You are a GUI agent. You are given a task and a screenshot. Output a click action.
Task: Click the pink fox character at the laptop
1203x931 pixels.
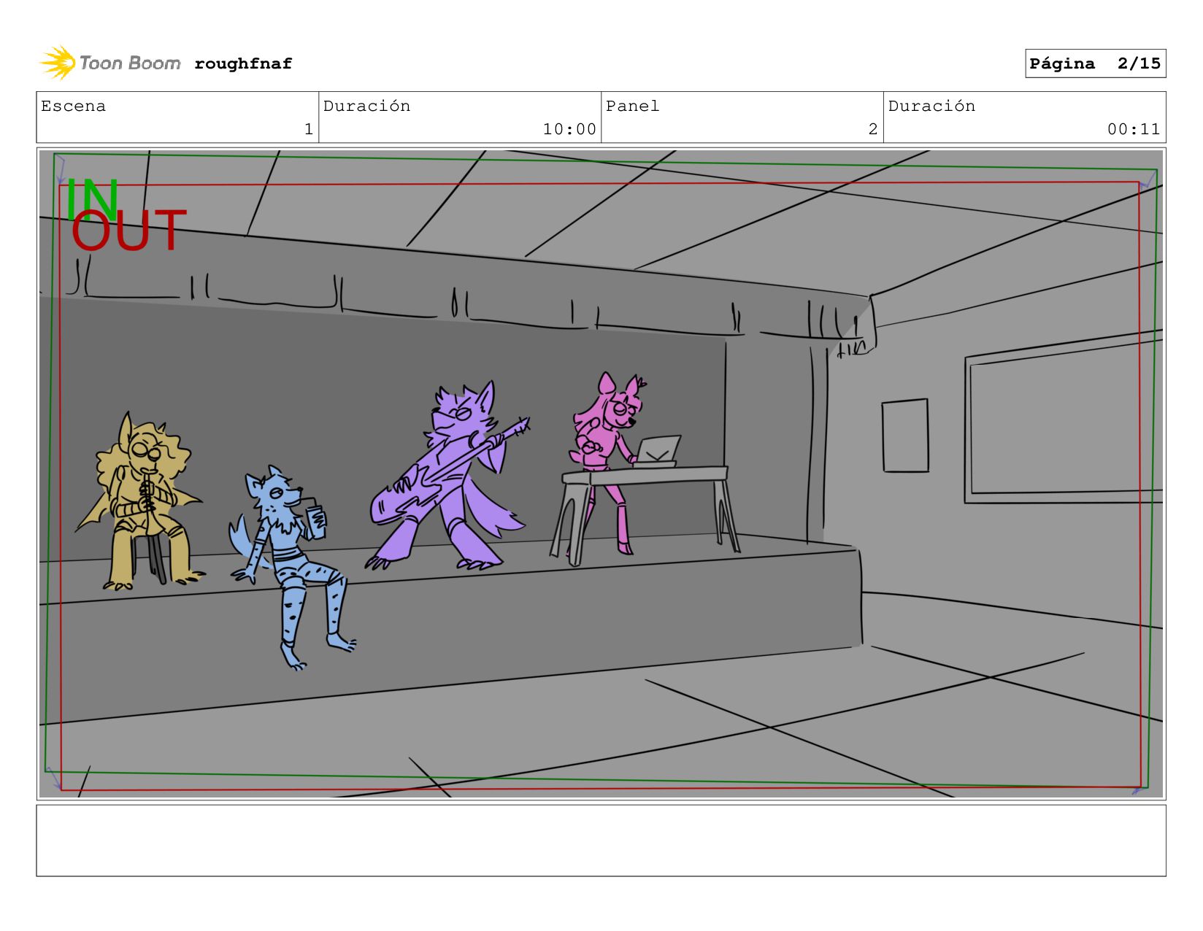tap(607, 463)
